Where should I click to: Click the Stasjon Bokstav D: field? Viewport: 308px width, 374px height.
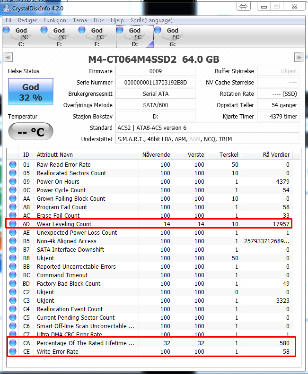click(x=156, y=116)
